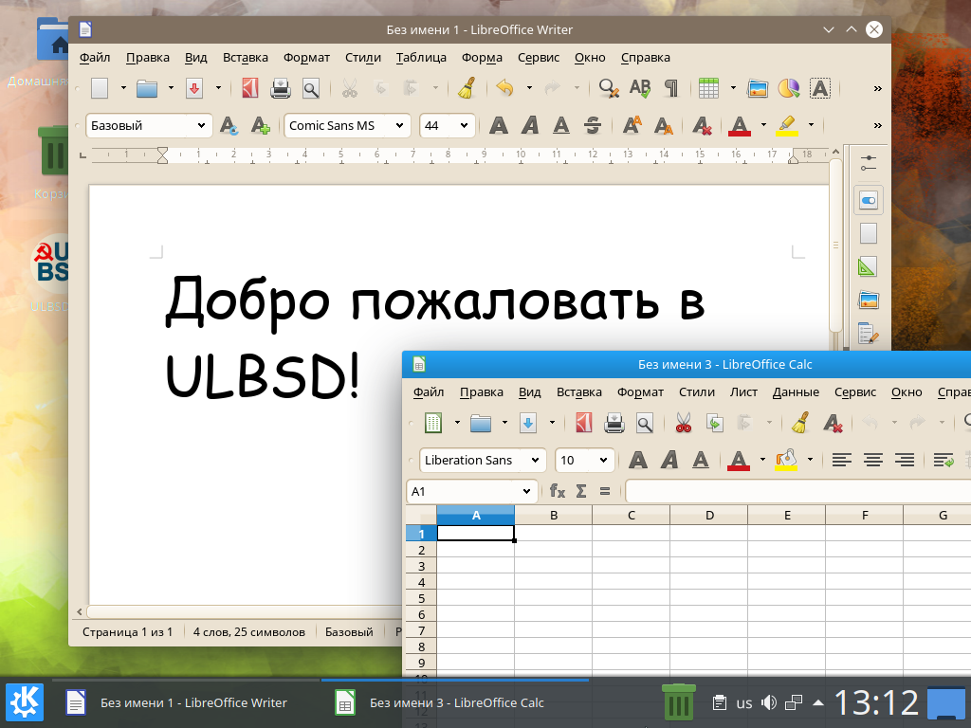Click the yellow highlighting color in Writer
971x728 pixels.
click(x=786, y=126)
